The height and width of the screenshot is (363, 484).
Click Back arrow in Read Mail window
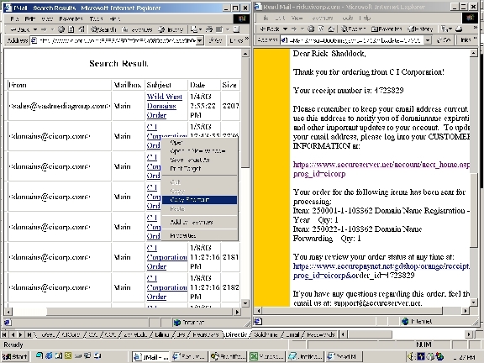click(270, 29)
